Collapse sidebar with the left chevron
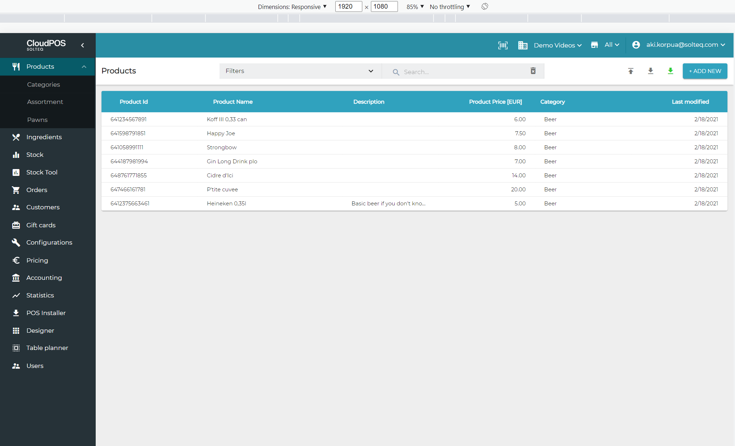735x446 pixels. [x=82, y=45]
